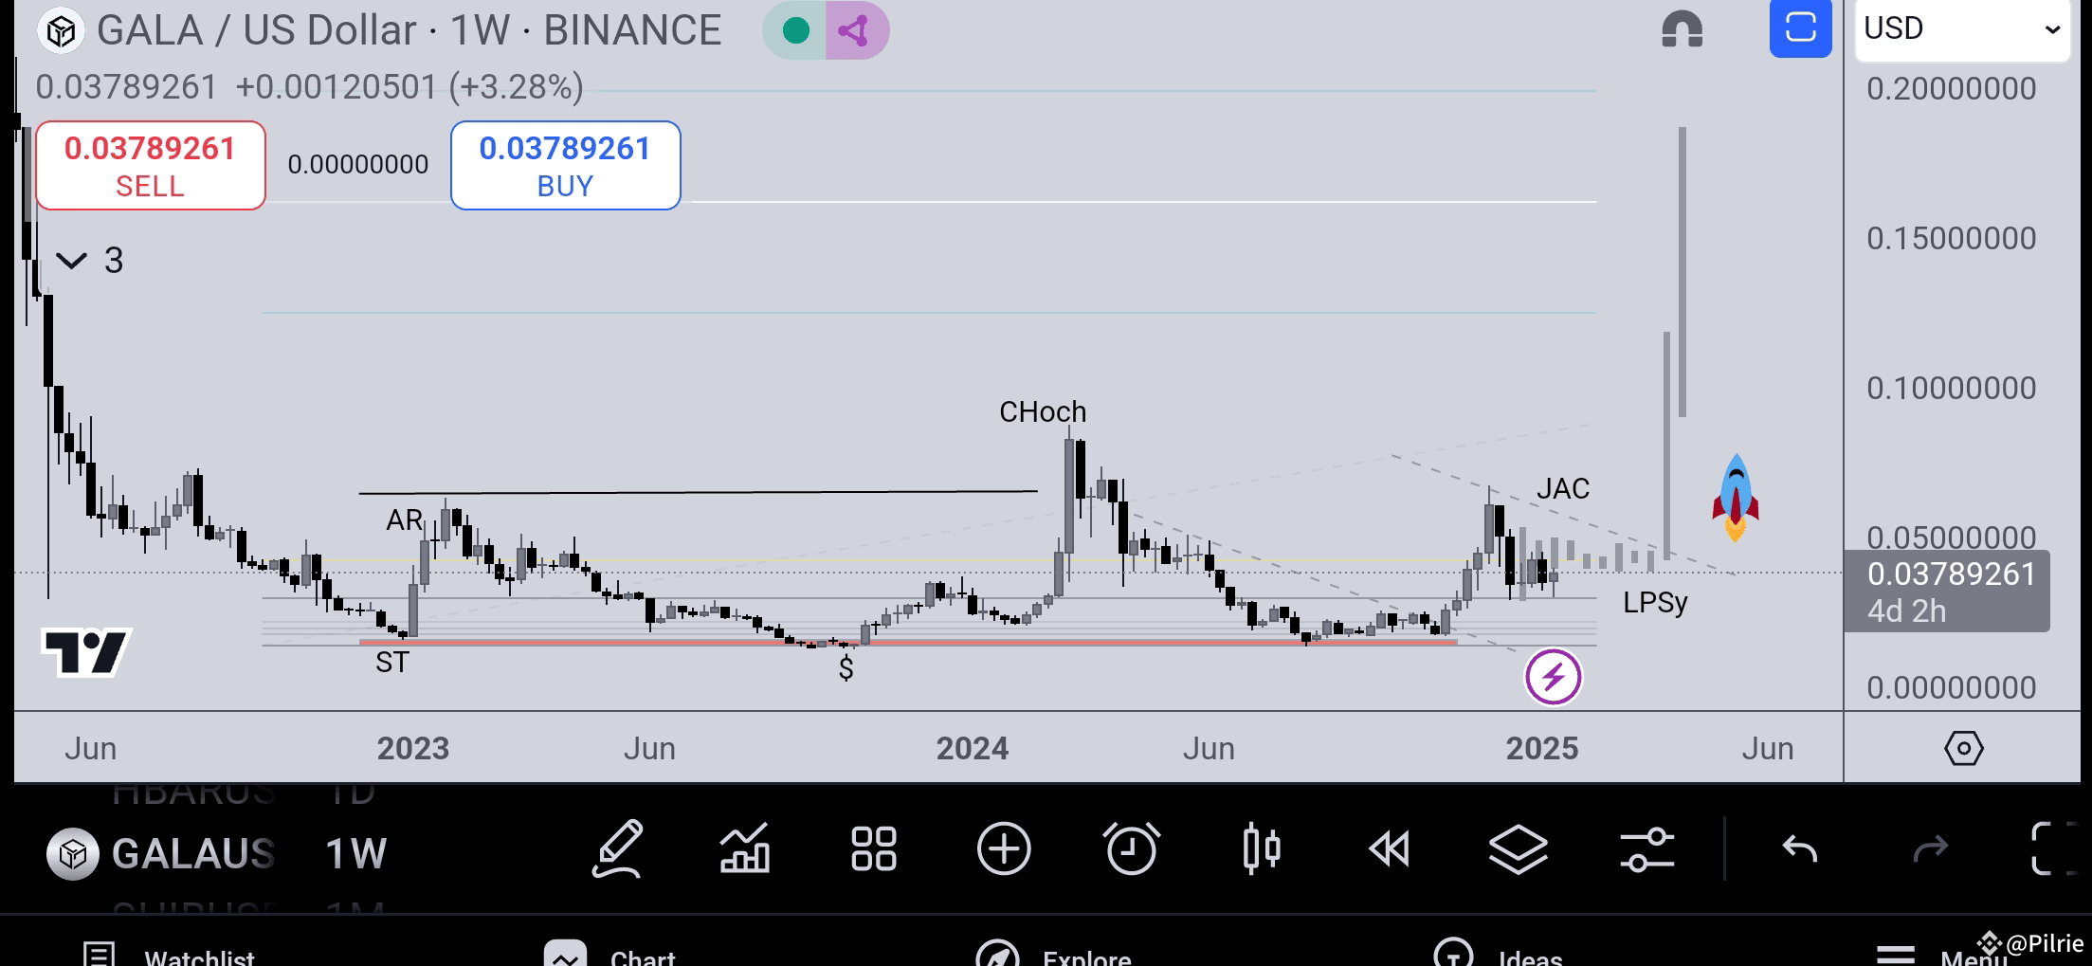2092x966 pixels.
Task: Tap the plus add-symbol circle icon
Action: coord(1004,848)
